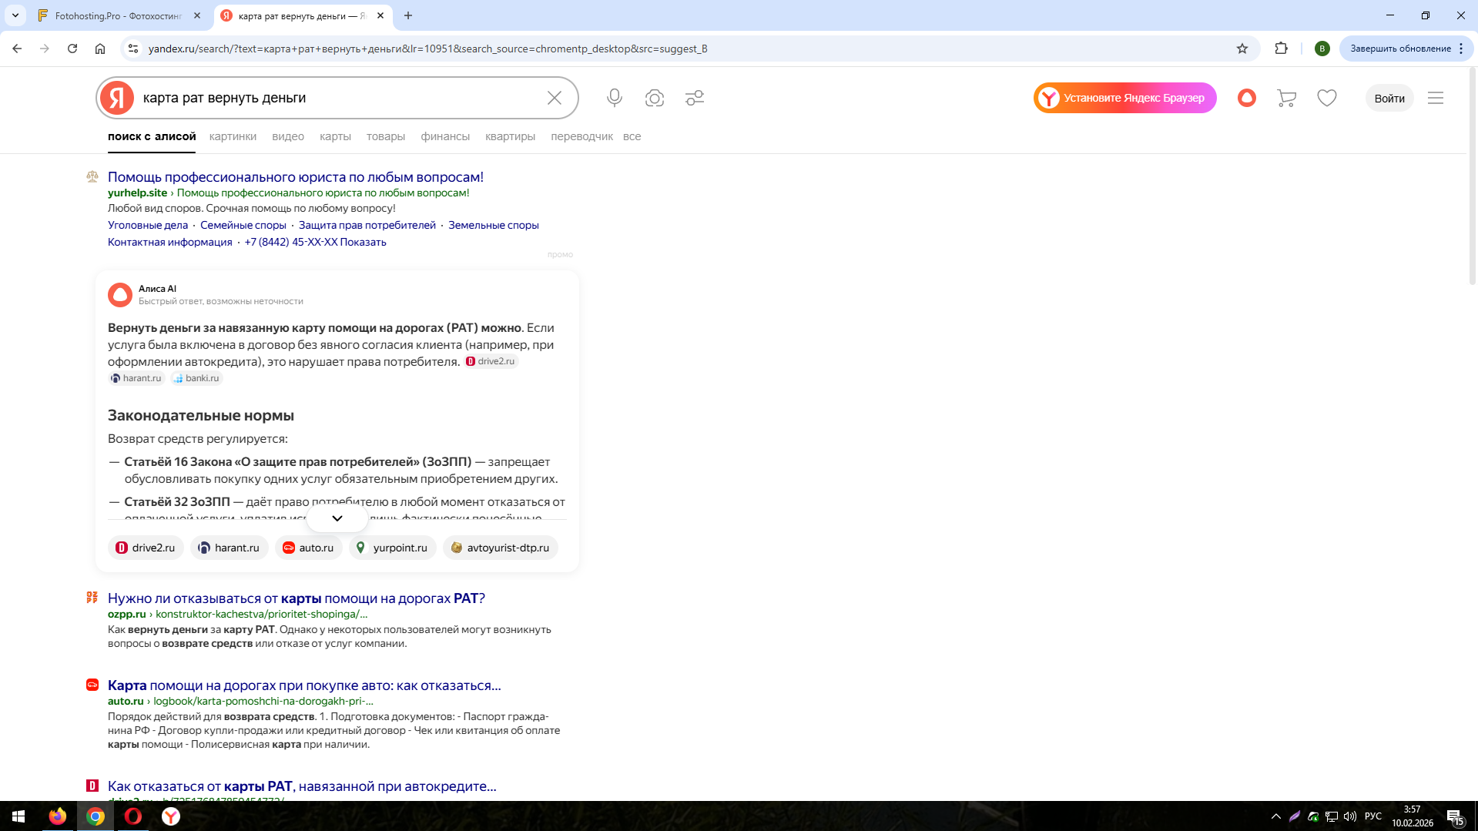Open the drive2.ru source chip at bottom

146,548
